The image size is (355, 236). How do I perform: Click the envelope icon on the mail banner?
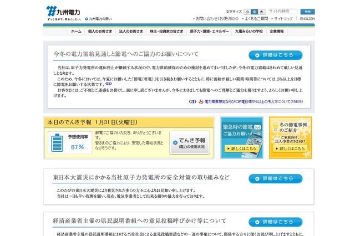pos(257,127)
